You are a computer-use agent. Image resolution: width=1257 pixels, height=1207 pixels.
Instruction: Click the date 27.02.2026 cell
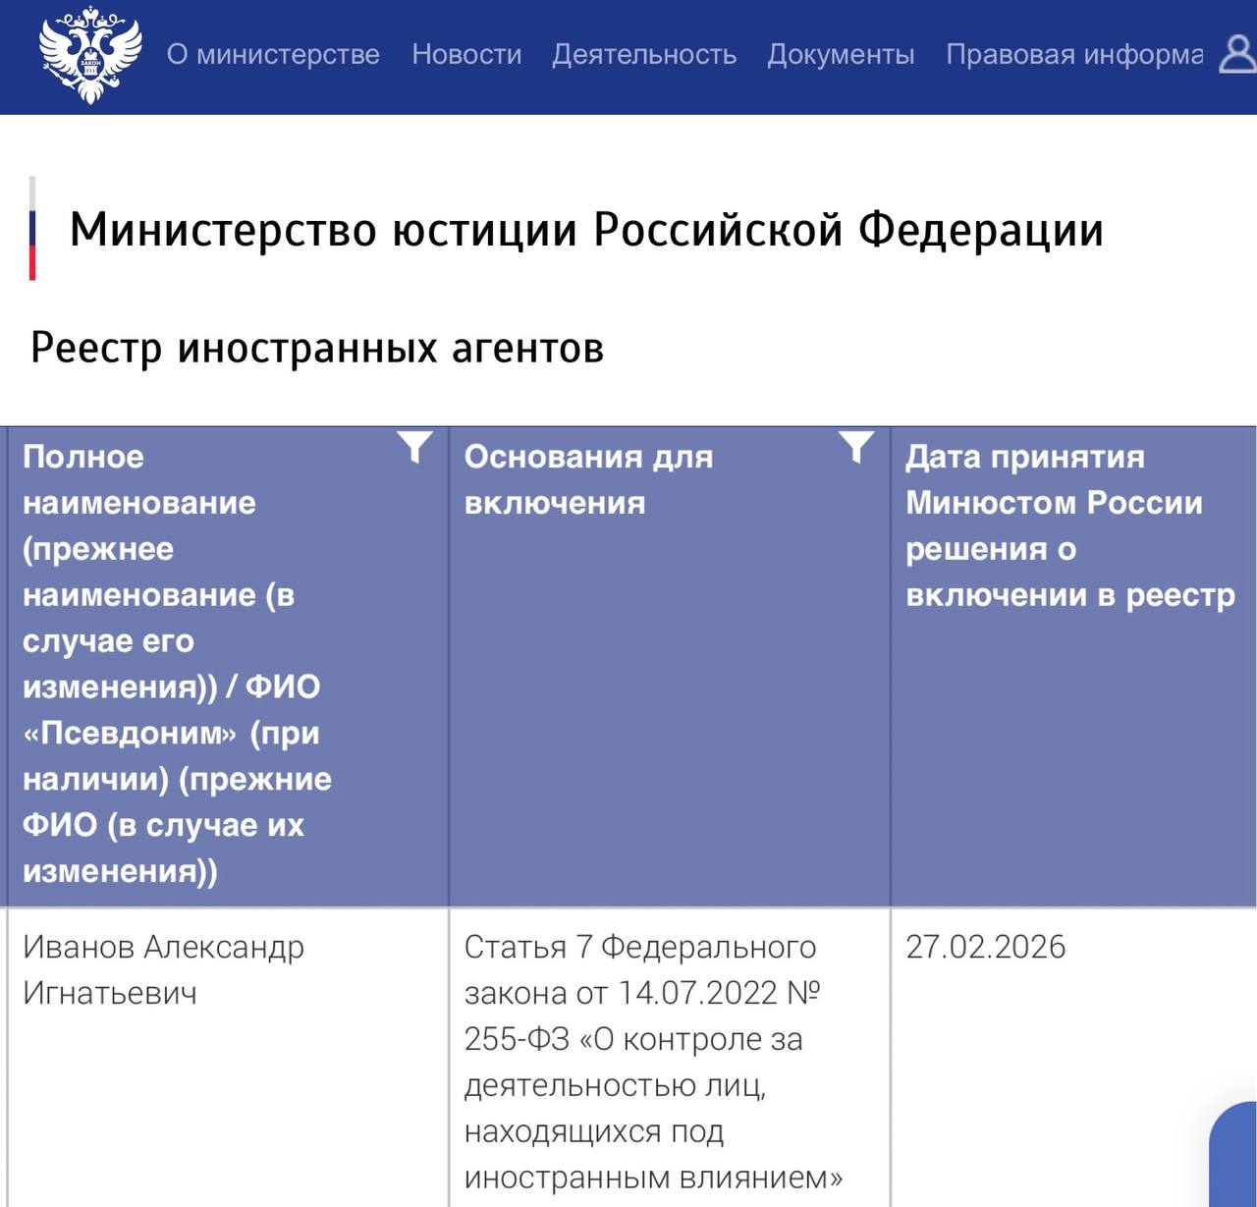point(985,947)
